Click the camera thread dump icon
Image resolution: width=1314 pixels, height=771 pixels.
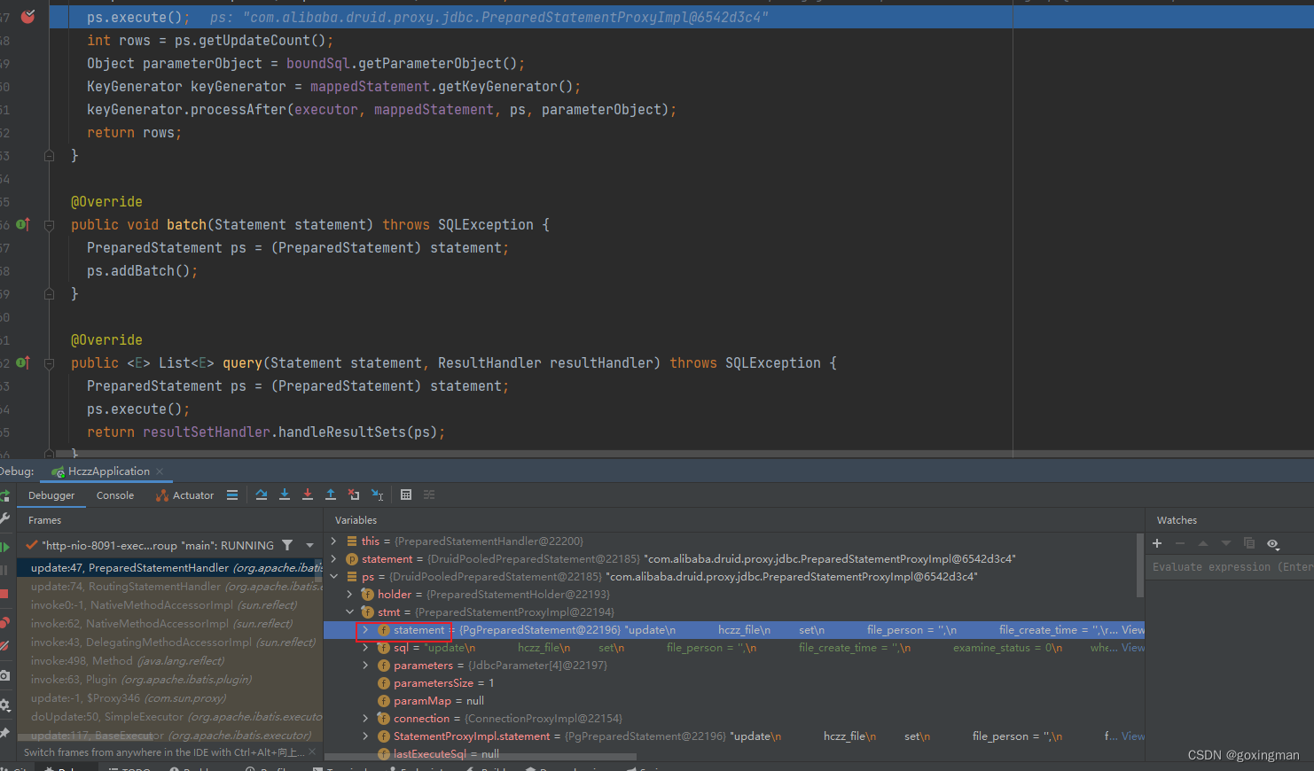(x=5, y=675)
